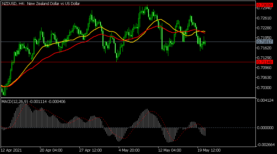
Task: Click the 0.000000 MACD zero level label
Action: [x=265, y=128]
